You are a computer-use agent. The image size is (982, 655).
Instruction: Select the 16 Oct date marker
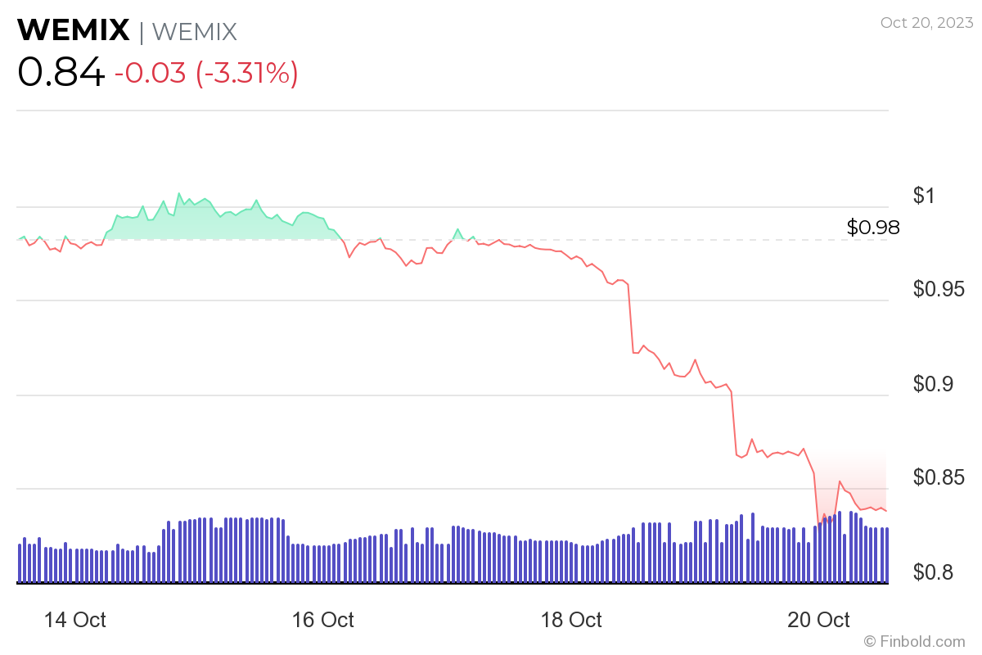323,620
